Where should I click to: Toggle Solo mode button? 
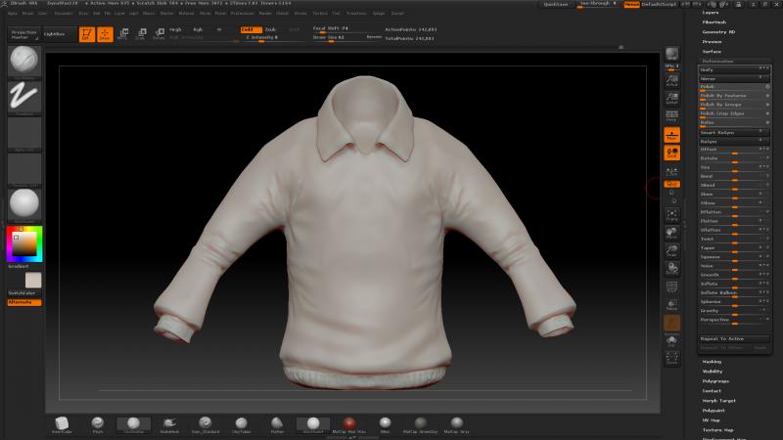[x=671, y=340]
